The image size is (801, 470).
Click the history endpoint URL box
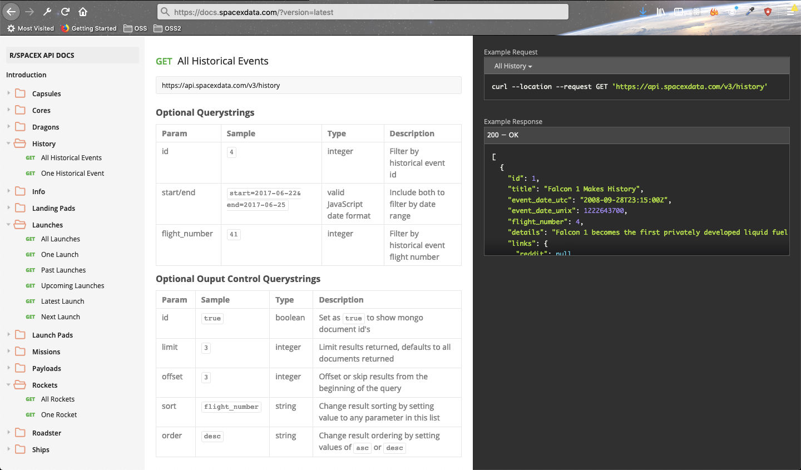pos(309,85)
